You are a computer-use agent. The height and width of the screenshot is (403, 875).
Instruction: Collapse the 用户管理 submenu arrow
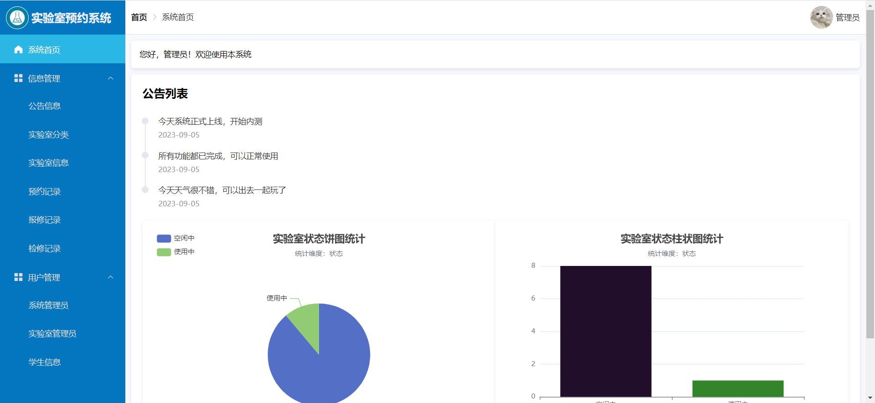click(110, 277)
